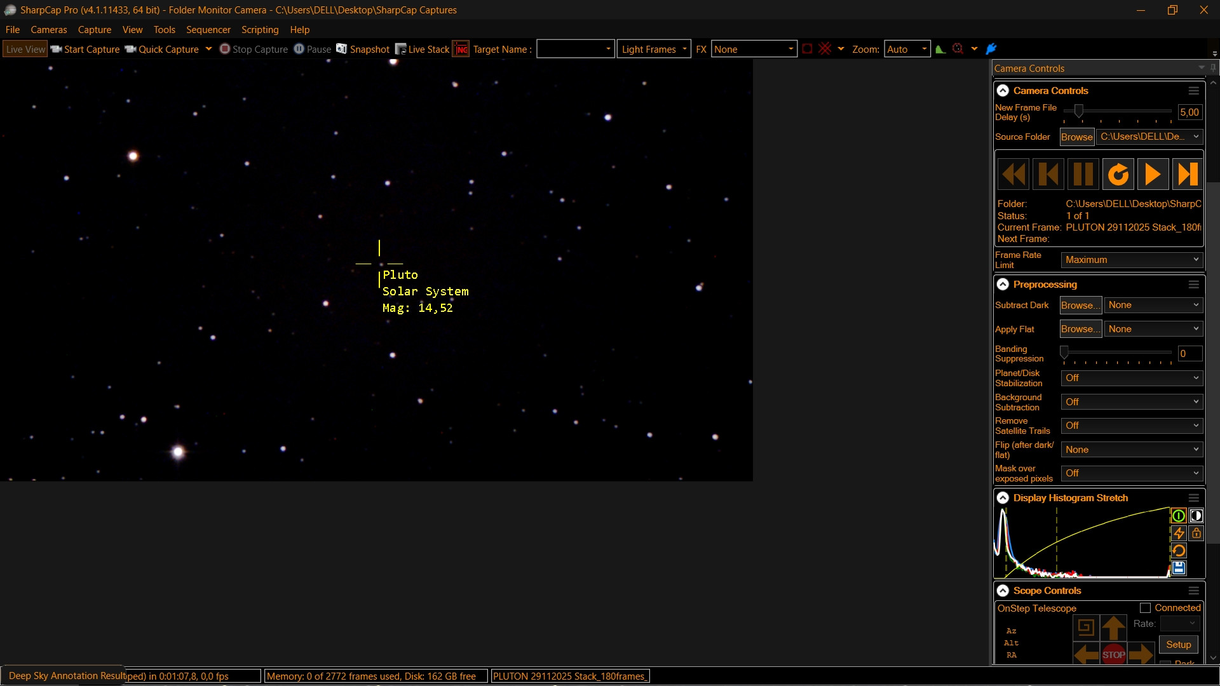Screen dimensions: 1220x686
Task: Click the skip to next frame button
Action: pyautogui.click(x=1188, y=174)
